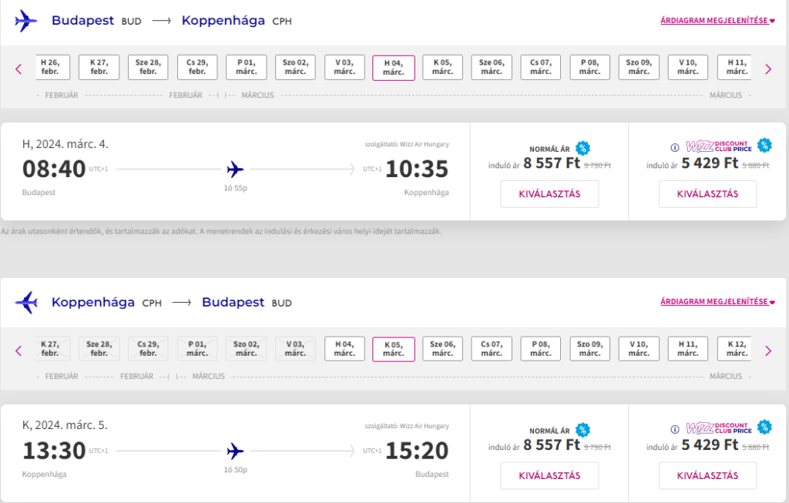
Task: Select outbound date K 05, márc.
Action: click(x=443, y=68)
